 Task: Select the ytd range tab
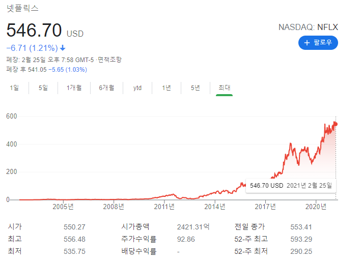137,88
